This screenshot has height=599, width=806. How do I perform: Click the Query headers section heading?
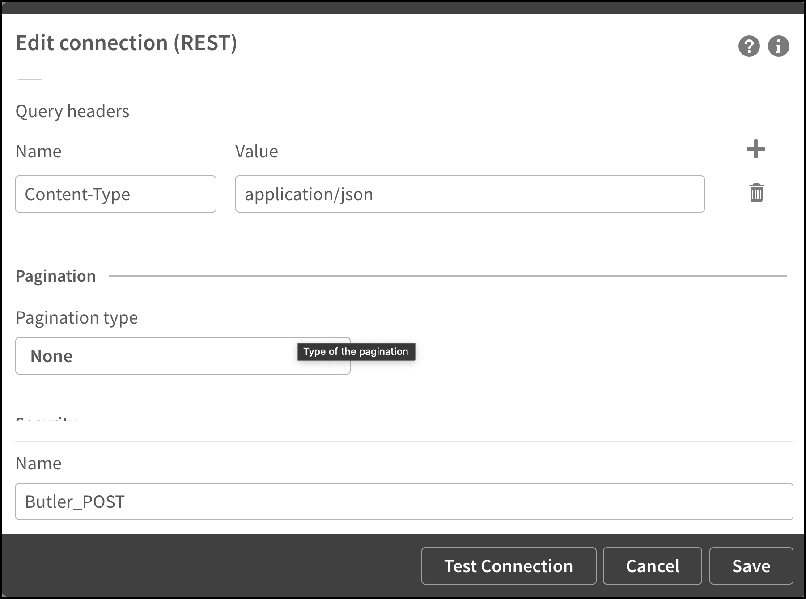pos(72,111)
